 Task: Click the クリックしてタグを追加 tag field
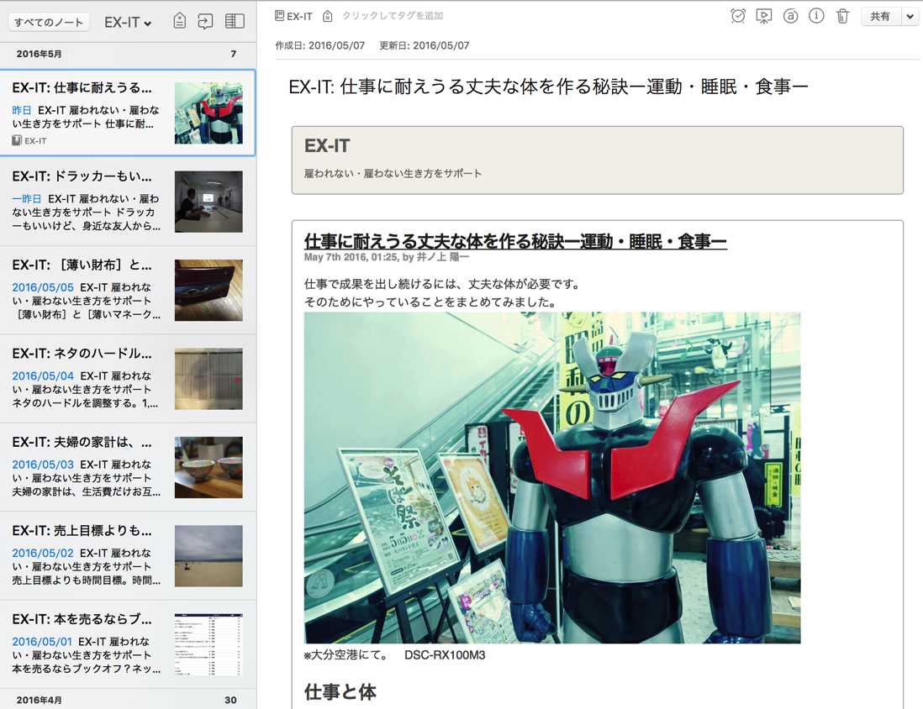click(x=393, y=16)
